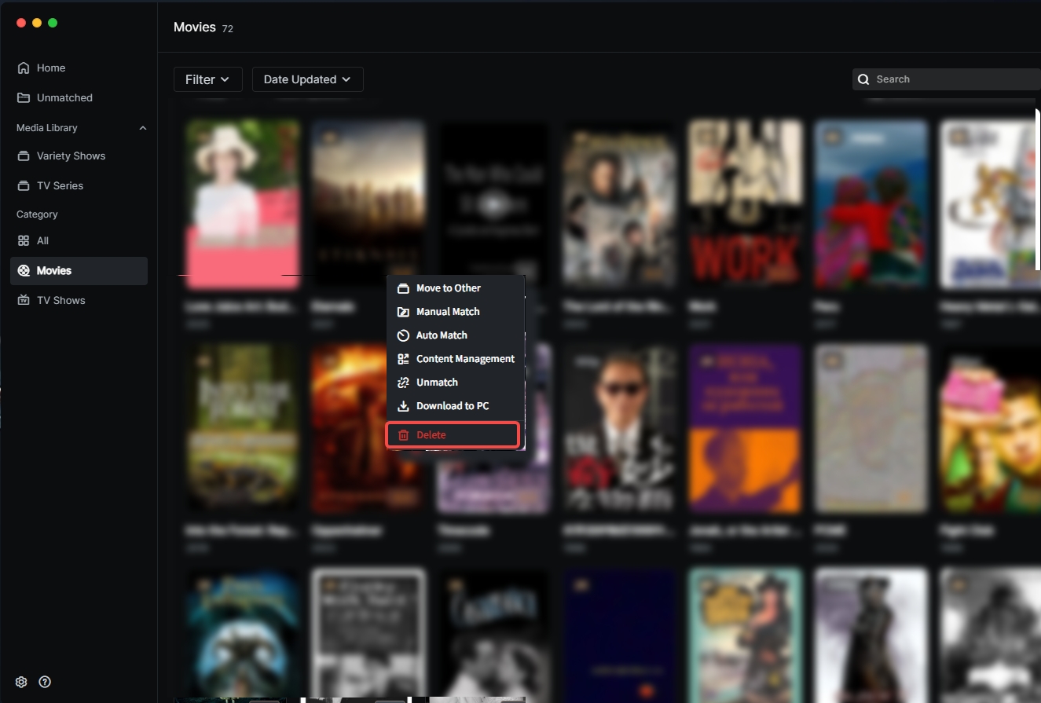The width and height of the screenshot is (1041, 703).
Task: Click the TV Shows category icon
Action: click(x=24, y=301)
